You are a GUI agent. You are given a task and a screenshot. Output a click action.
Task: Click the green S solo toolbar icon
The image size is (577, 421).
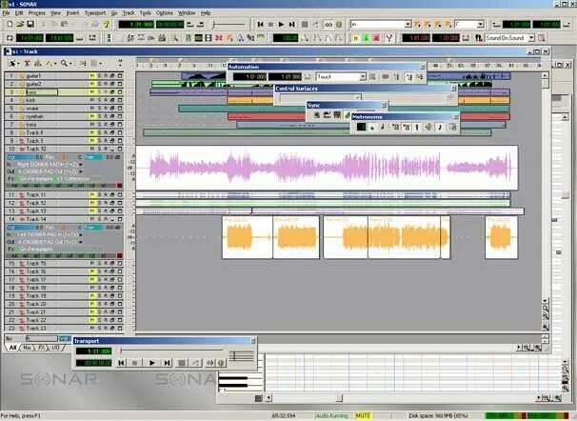coord(366,38)
